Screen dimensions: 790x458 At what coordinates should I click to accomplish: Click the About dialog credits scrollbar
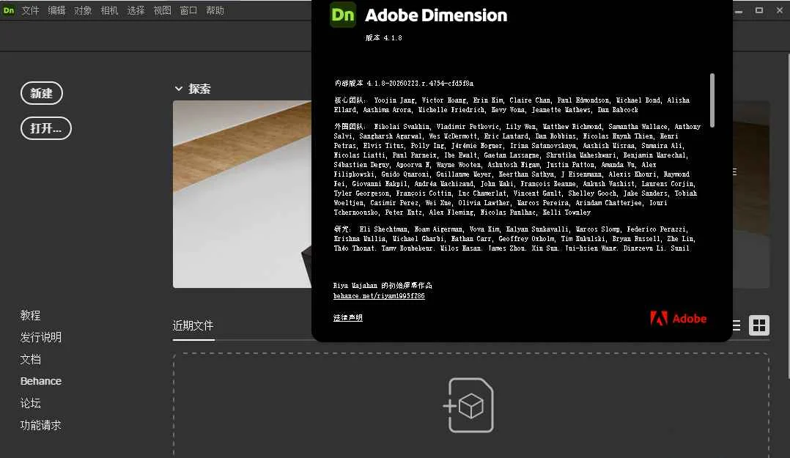click(712, 100)
